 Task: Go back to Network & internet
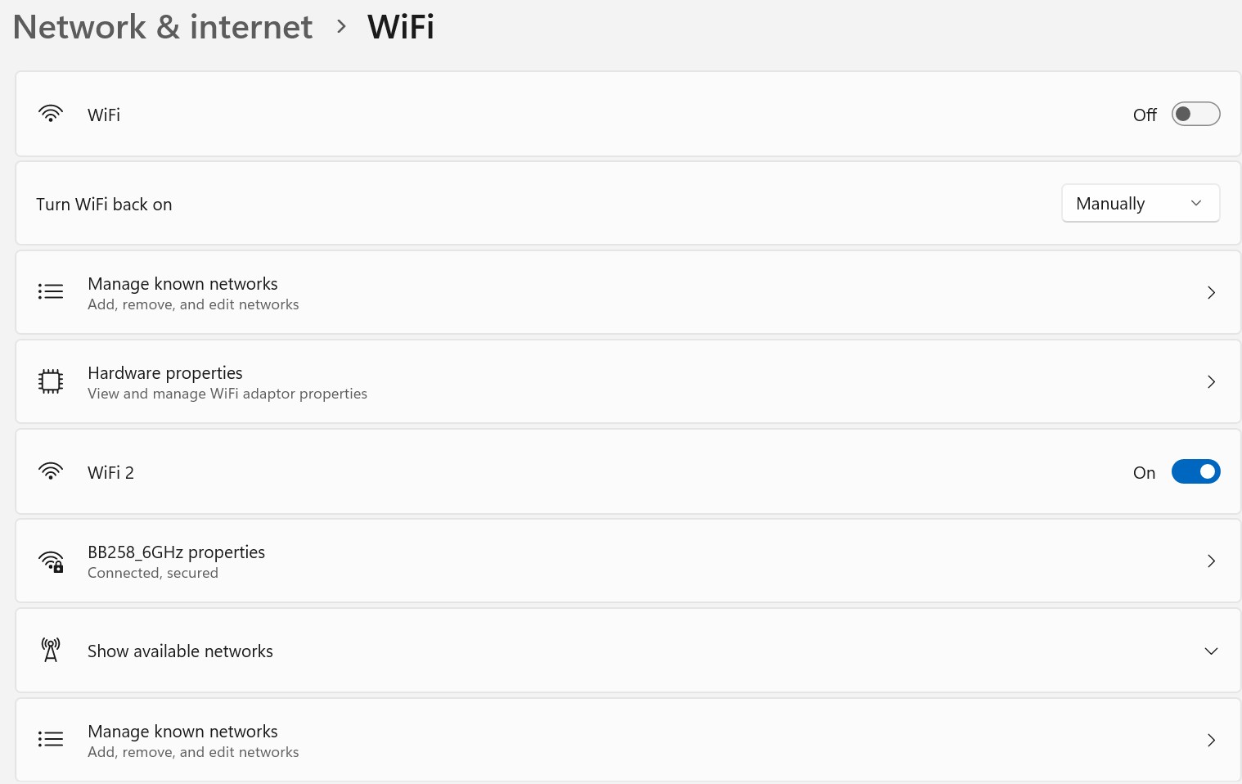[162, 26]
